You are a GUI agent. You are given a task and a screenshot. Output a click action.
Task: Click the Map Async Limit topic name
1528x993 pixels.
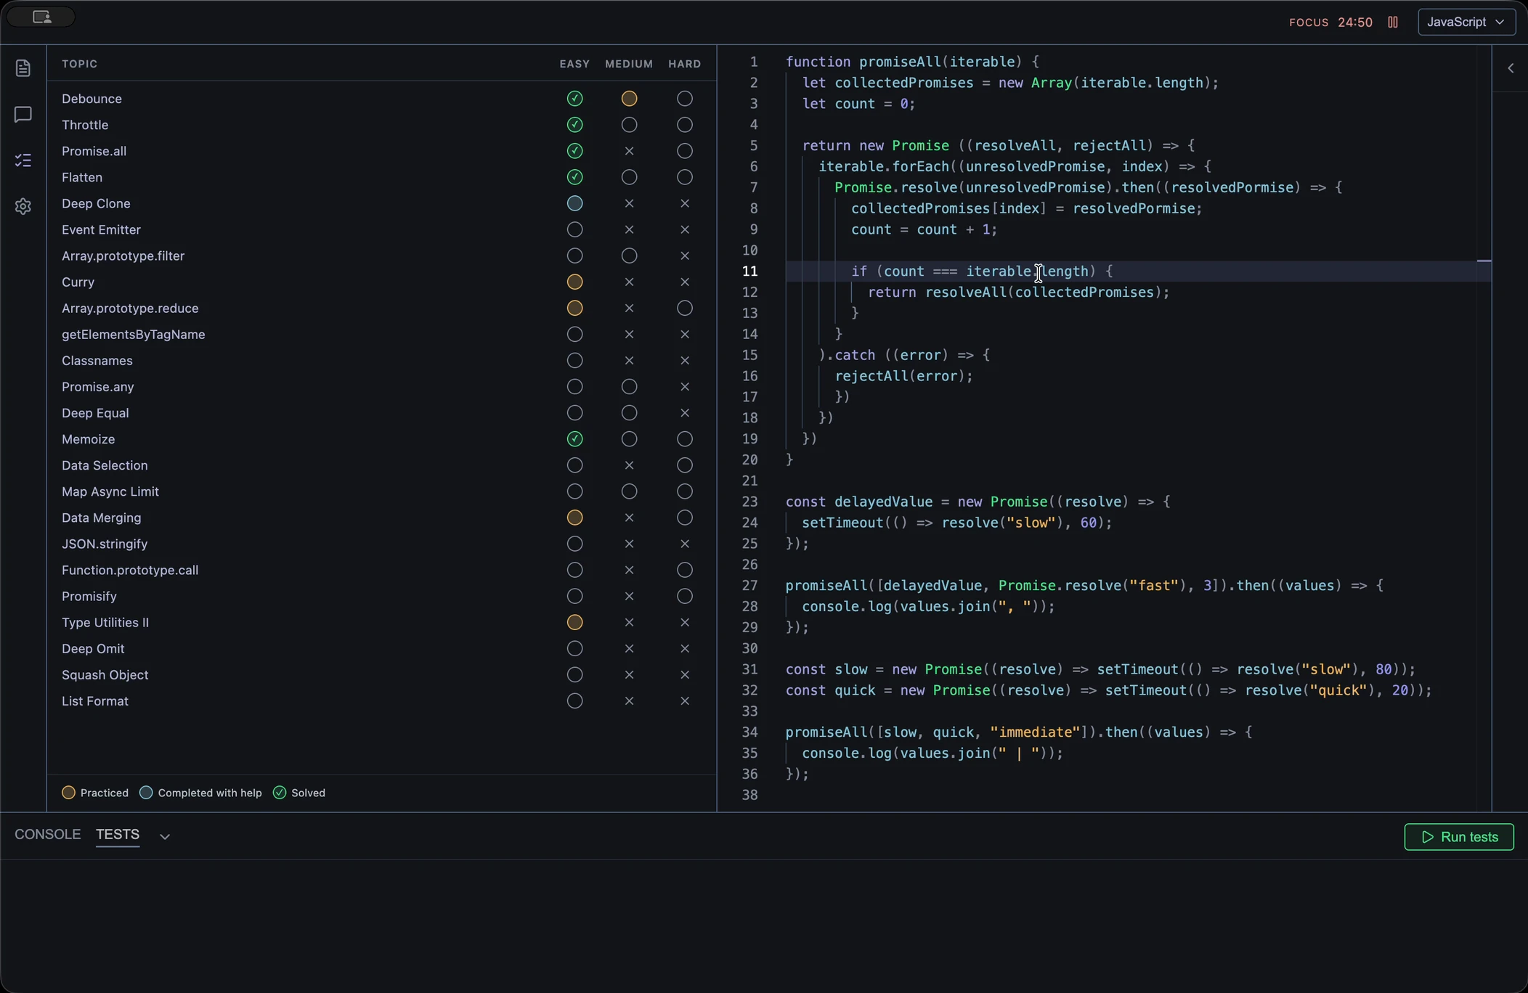click(110, 491)
